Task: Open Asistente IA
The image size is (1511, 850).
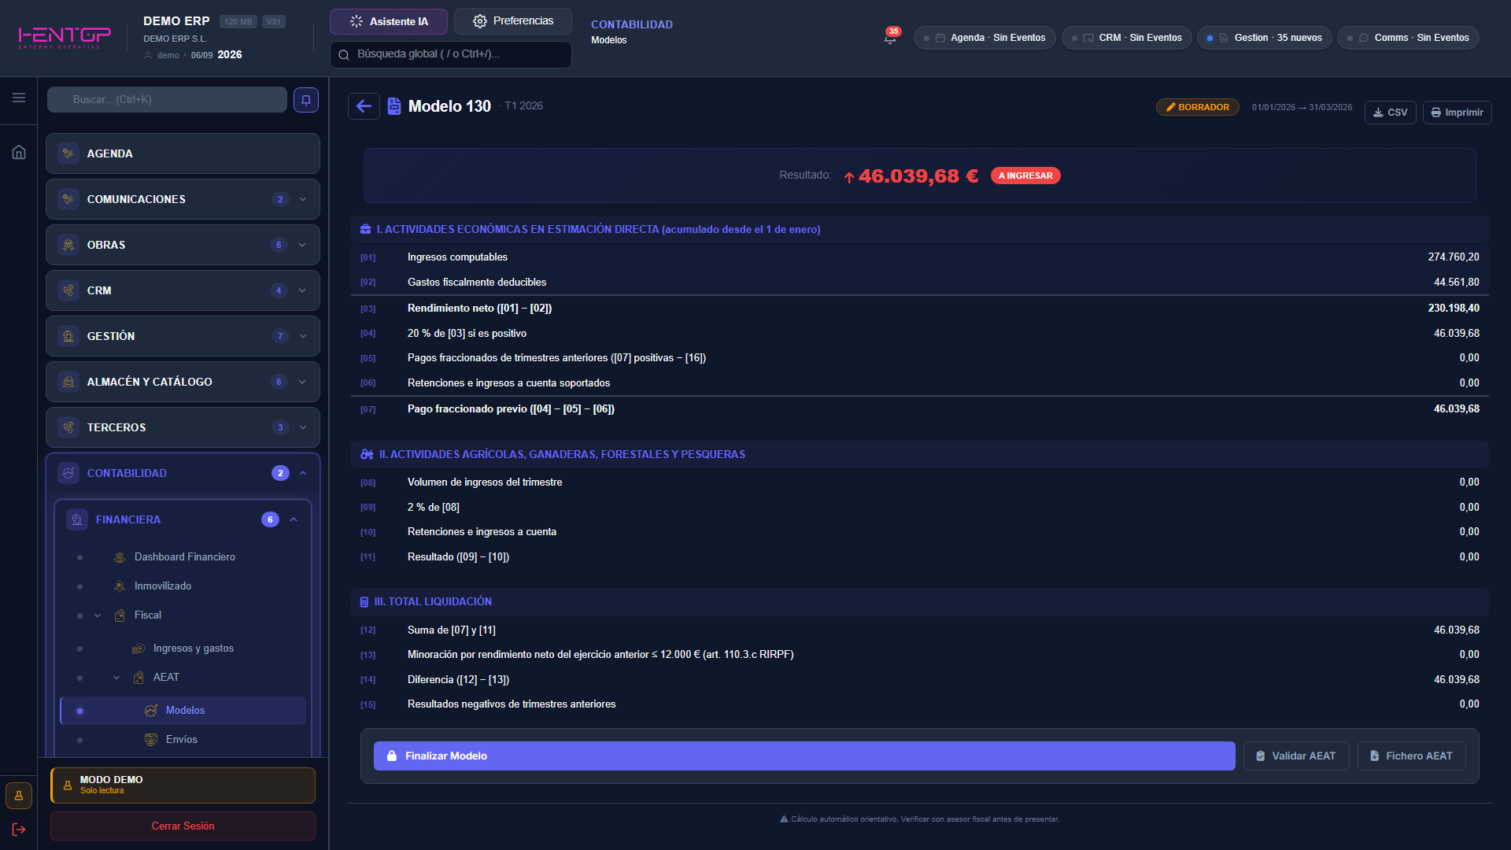Action: click(x=389, y=21)
